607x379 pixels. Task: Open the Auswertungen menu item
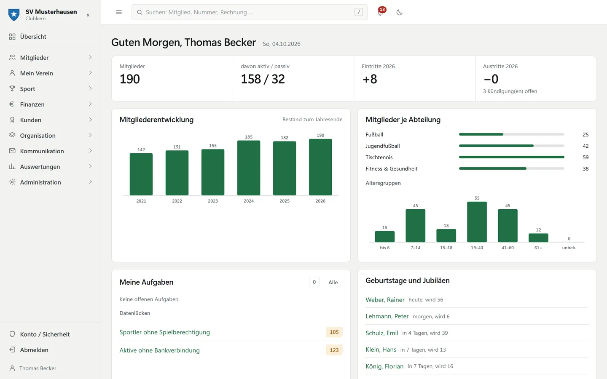pos(51,166)
